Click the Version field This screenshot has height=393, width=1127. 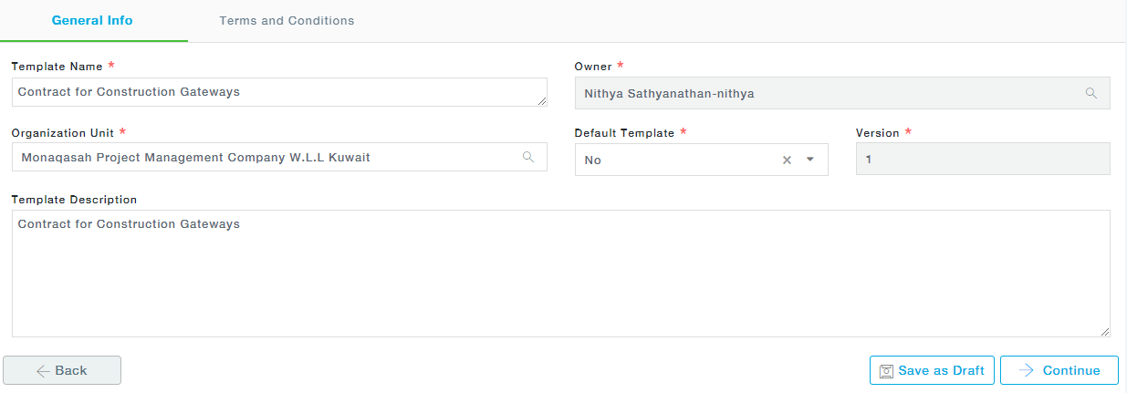click(x=982, y=160)
